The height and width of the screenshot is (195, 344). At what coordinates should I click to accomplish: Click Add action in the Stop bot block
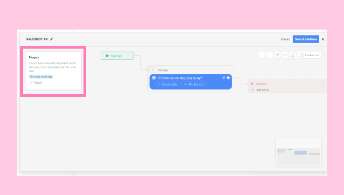261,90
